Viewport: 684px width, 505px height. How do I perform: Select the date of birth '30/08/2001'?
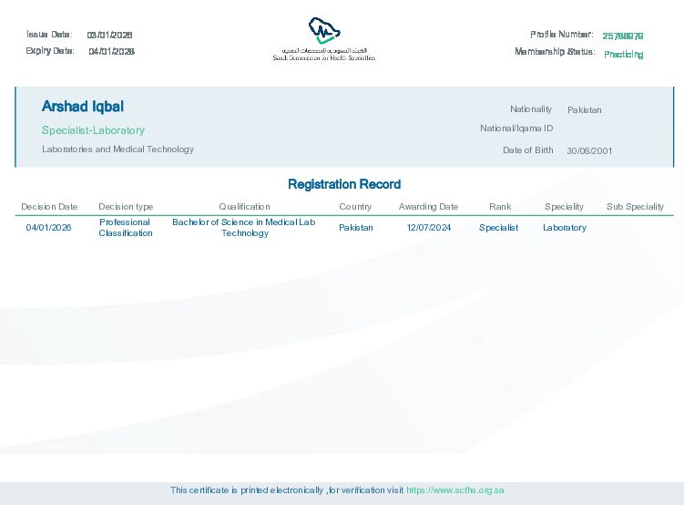(x=589, y=151)
